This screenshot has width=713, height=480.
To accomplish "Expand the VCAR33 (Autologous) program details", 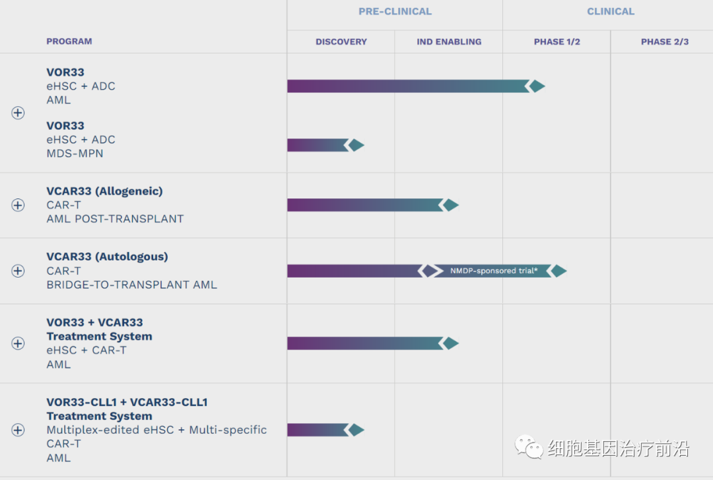I will click(18, 271).
